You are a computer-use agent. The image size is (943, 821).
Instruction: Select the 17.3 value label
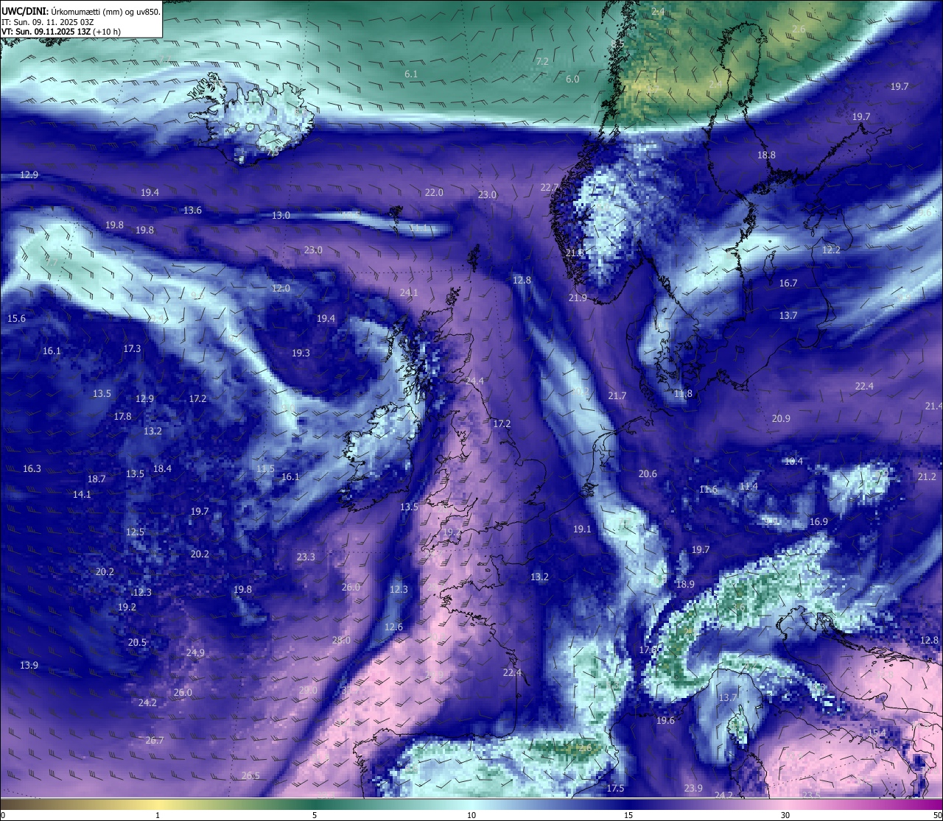tap(132, 349)
